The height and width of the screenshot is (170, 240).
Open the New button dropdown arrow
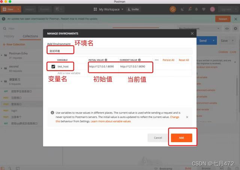18,9
